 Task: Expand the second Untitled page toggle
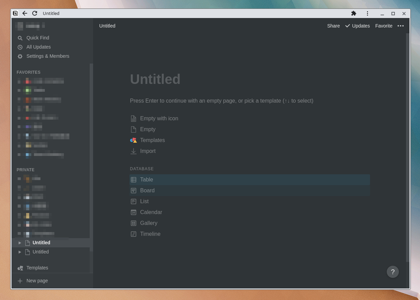[20, 252]
